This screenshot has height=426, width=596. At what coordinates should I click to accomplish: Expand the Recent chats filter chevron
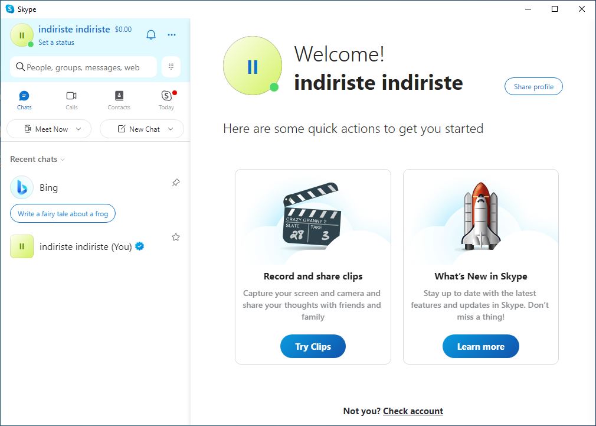[63, 160]
